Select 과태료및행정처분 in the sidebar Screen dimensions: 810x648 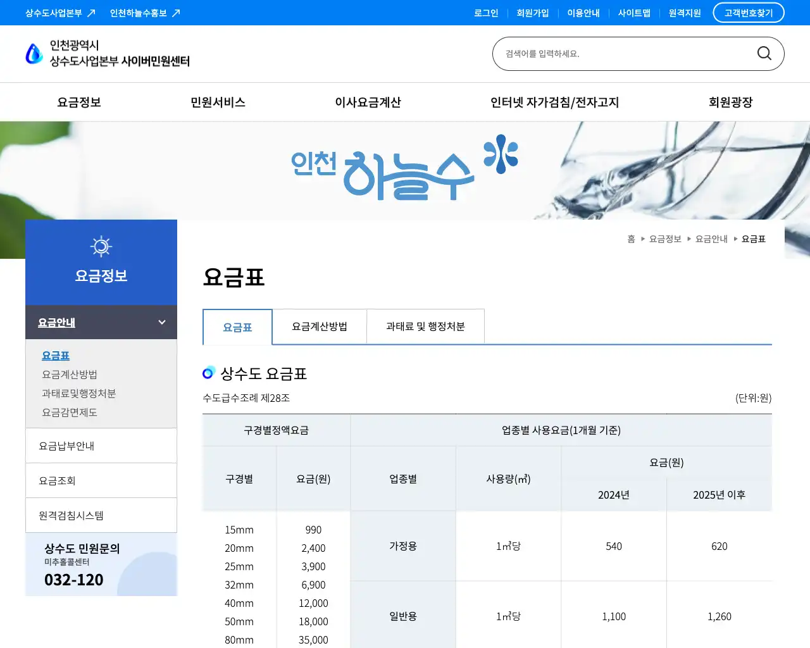click(x=79, y=394)
